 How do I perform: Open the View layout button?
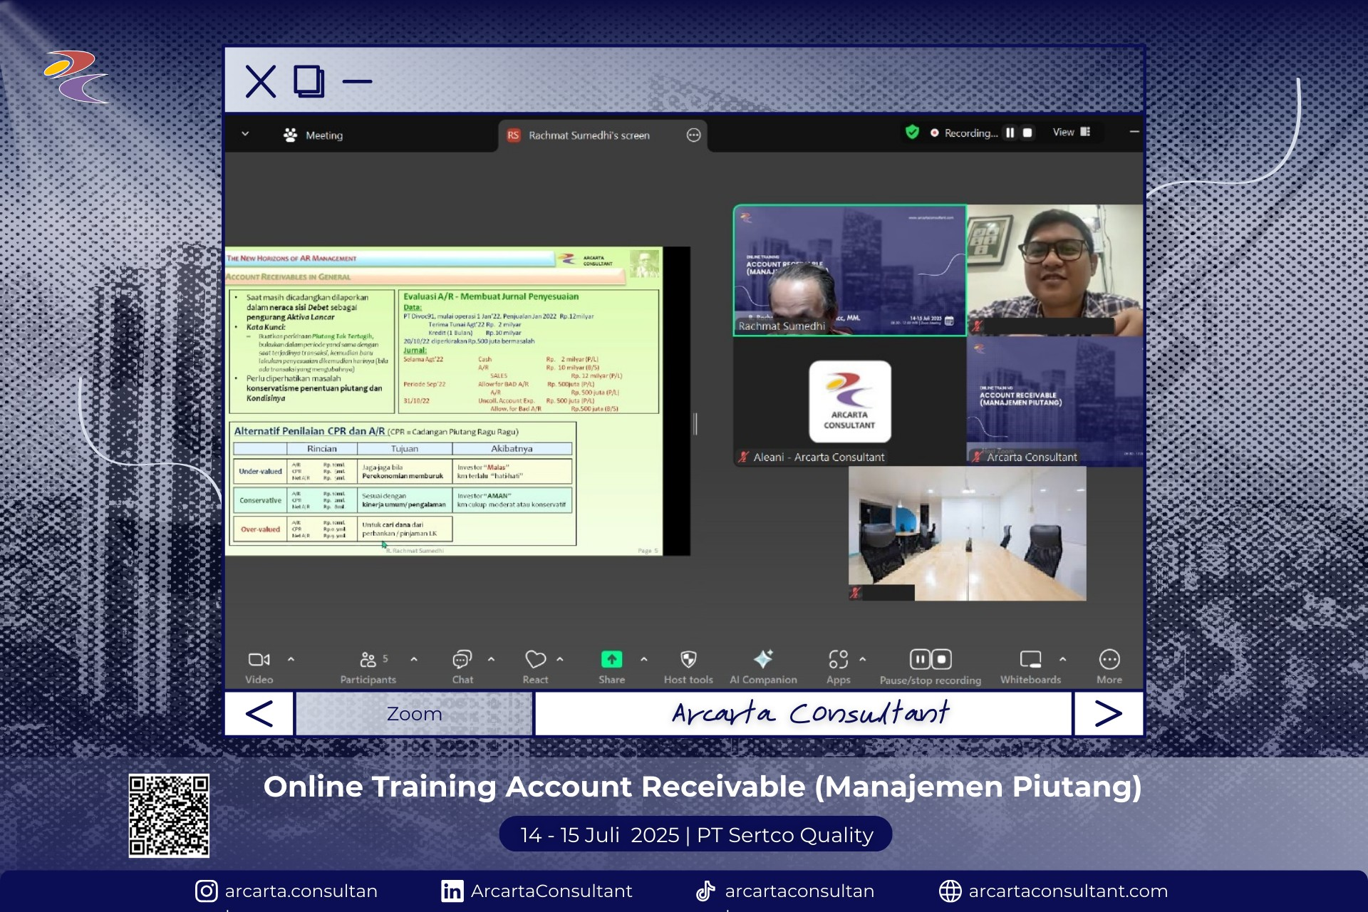[1071, 133]
